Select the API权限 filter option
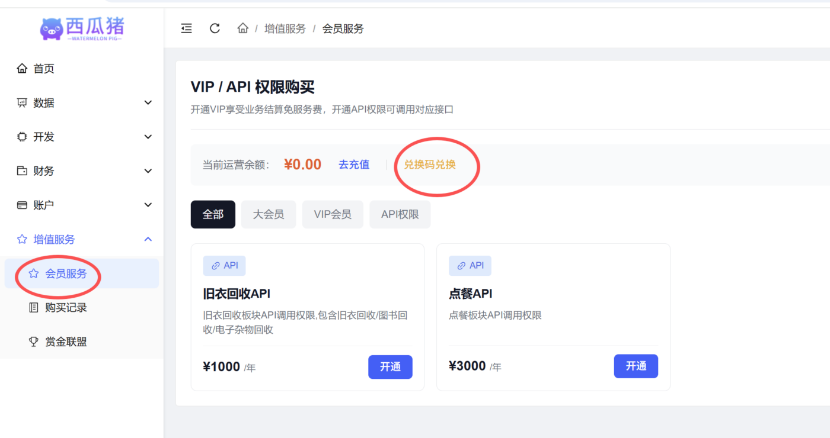830x438 pixels. 400,214
